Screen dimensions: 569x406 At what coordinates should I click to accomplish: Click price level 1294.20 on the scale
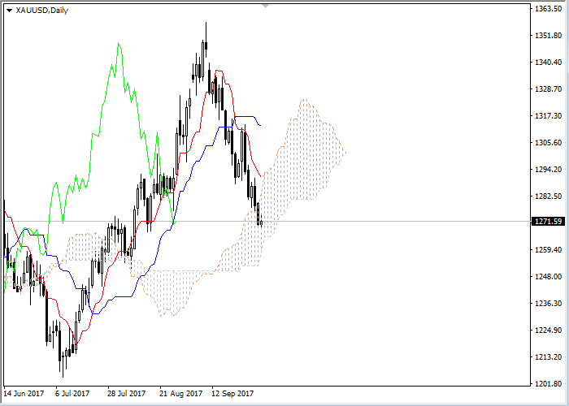tap(549, 170)
